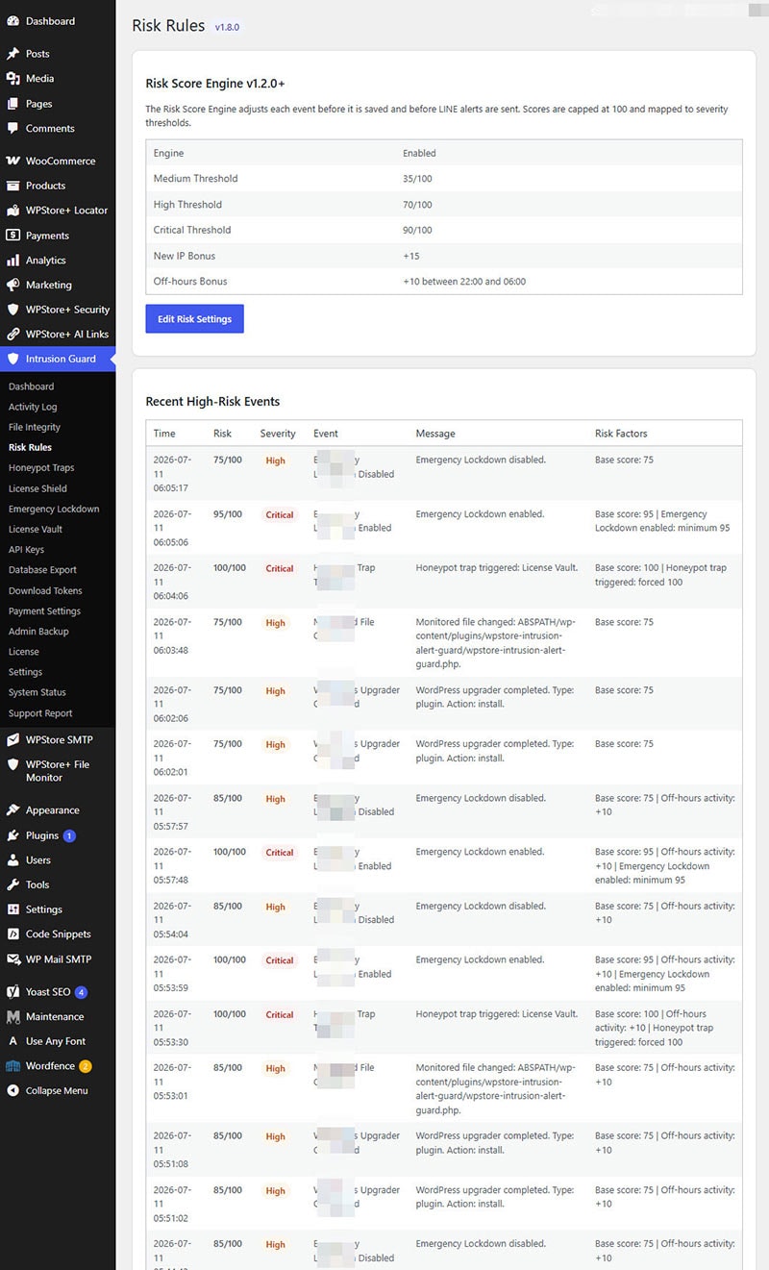769x1270 pixels.
Task: Click the Dashboard icon in sidebar
Action: coord(12,21)
